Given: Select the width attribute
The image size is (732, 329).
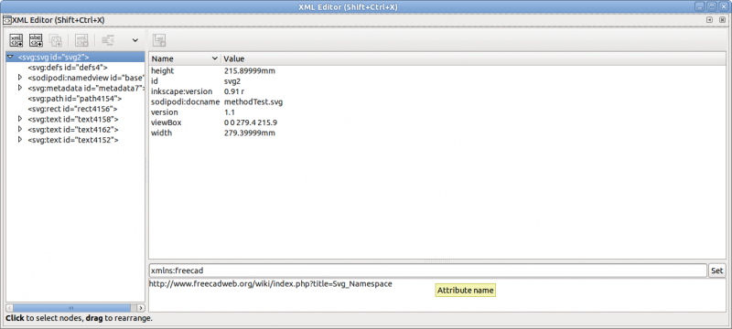Looking at the screenshot, I should 162,133.
